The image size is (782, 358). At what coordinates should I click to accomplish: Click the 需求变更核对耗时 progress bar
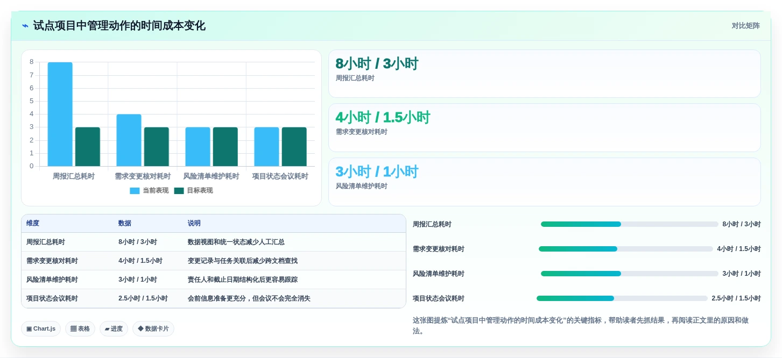pos(626,249)
